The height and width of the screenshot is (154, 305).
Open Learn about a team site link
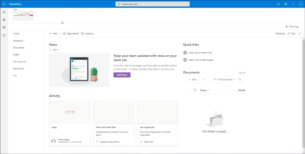200,53
